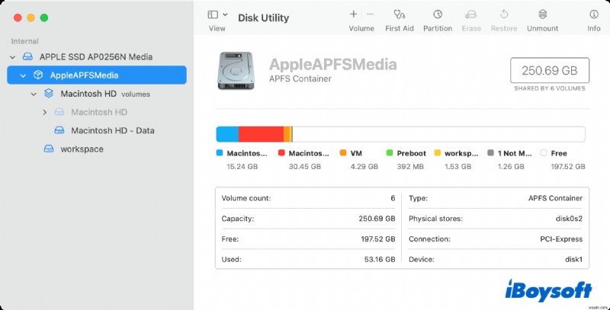
Task: Click the Volume count value 6
Action: (393, 198)
